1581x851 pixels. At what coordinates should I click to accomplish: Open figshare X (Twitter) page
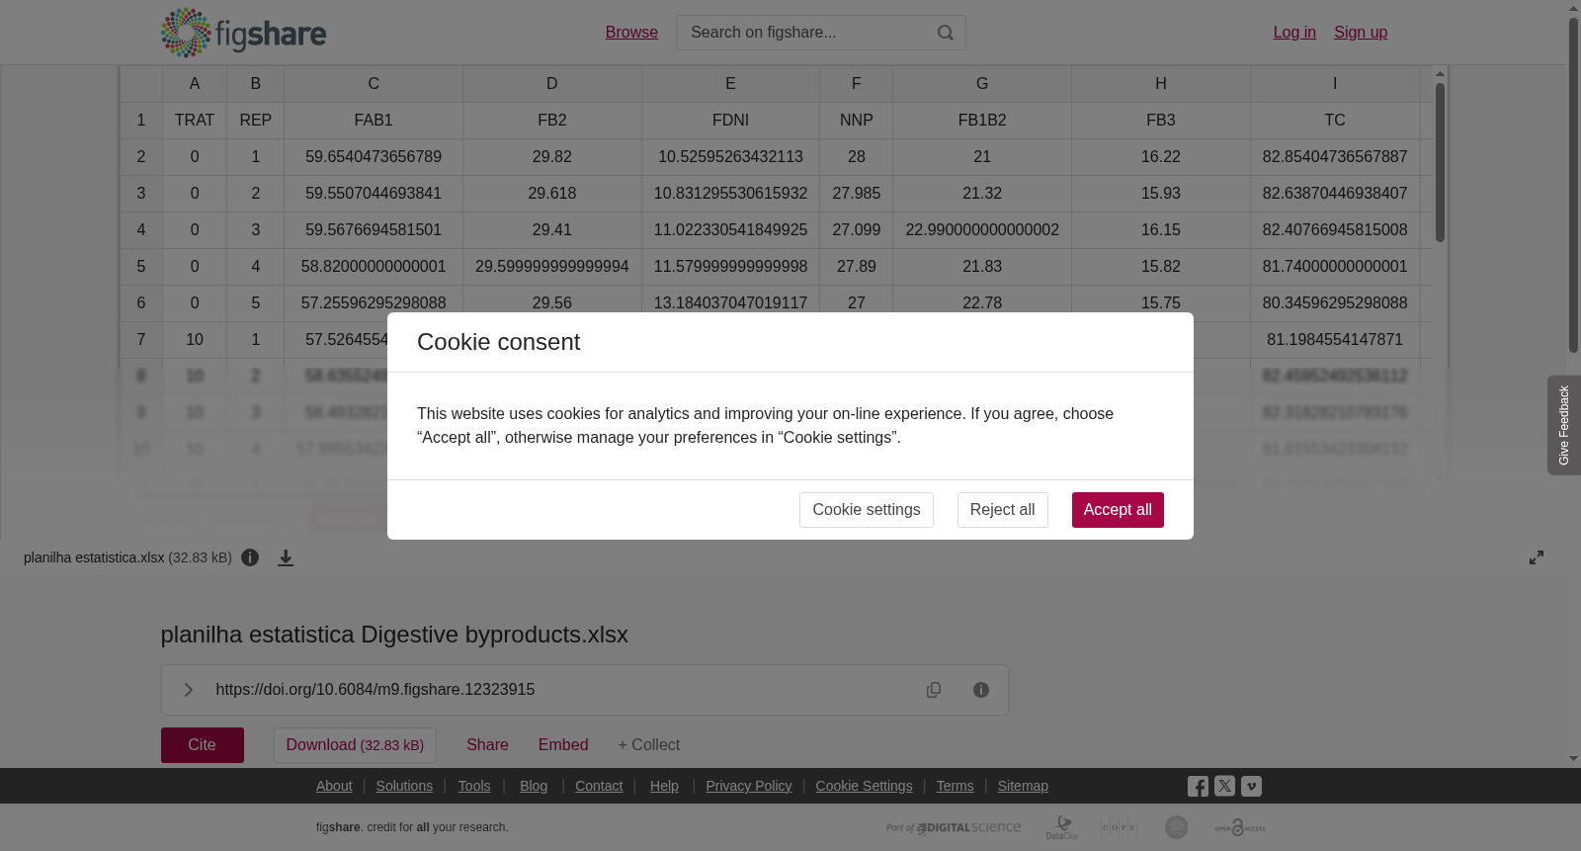[x=1224, y=787]
